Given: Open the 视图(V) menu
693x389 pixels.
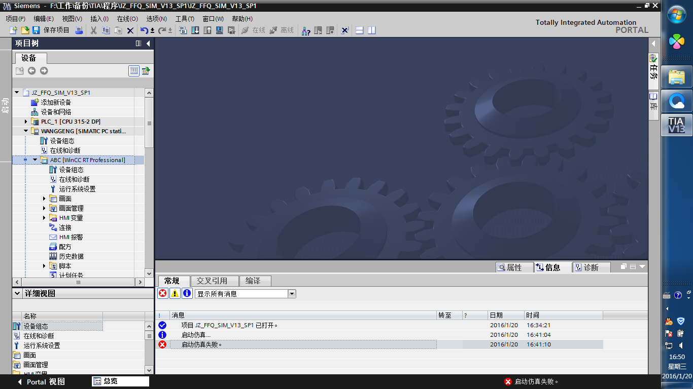Looking at the screenshot, I should (x=72, y=19).
